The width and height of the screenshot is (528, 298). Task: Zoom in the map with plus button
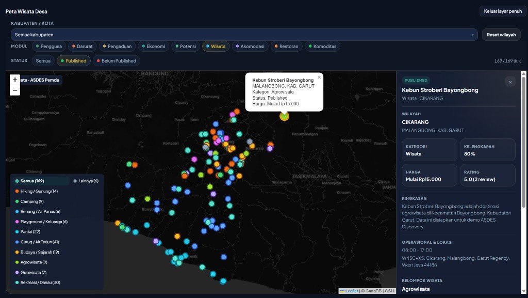point(15,80)
